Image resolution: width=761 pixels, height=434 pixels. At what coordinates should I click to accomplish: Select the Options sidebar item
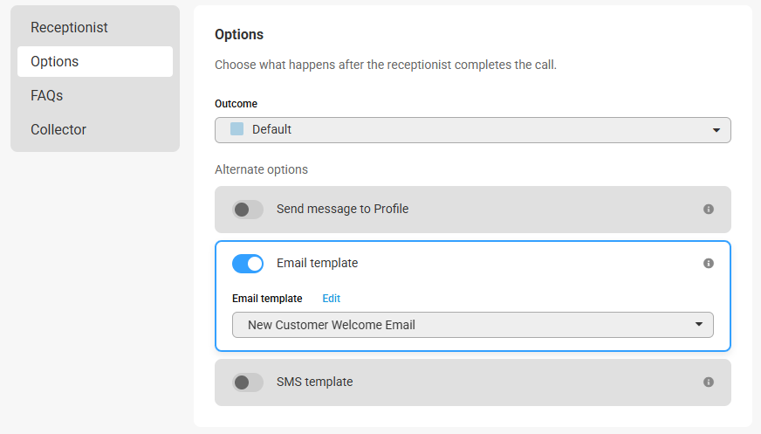(x=95, y=62)
